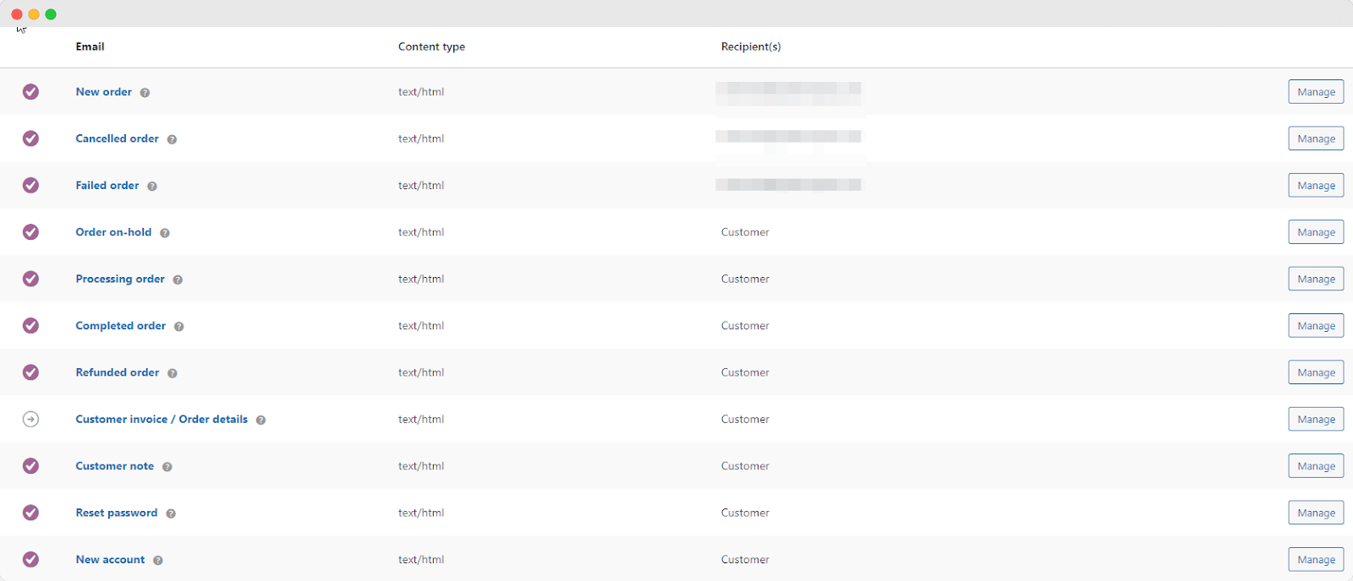Click the enabled status icon for New account
Viewport: 1353px width, 581px height.
point(30,559)
